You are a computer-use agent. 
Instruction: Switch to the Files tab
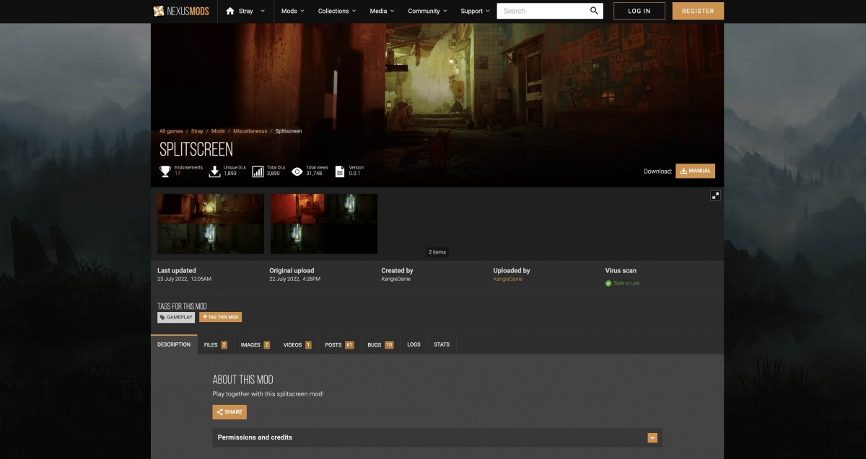point(215,344)
